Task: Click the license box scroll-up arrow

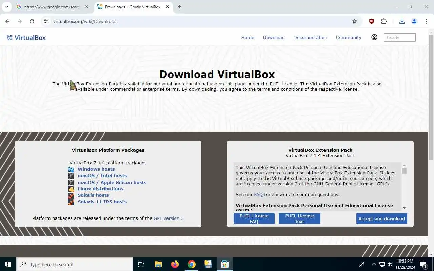Action: pos(404,165)
